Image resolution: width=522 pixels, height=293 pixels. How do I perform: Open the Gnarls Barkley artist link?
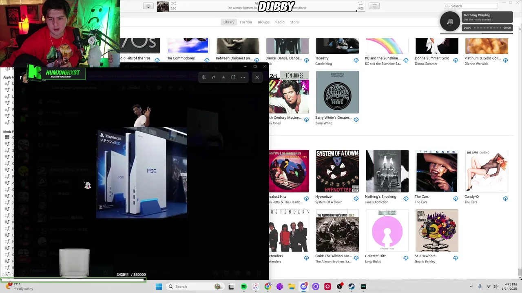click(426, 262)
